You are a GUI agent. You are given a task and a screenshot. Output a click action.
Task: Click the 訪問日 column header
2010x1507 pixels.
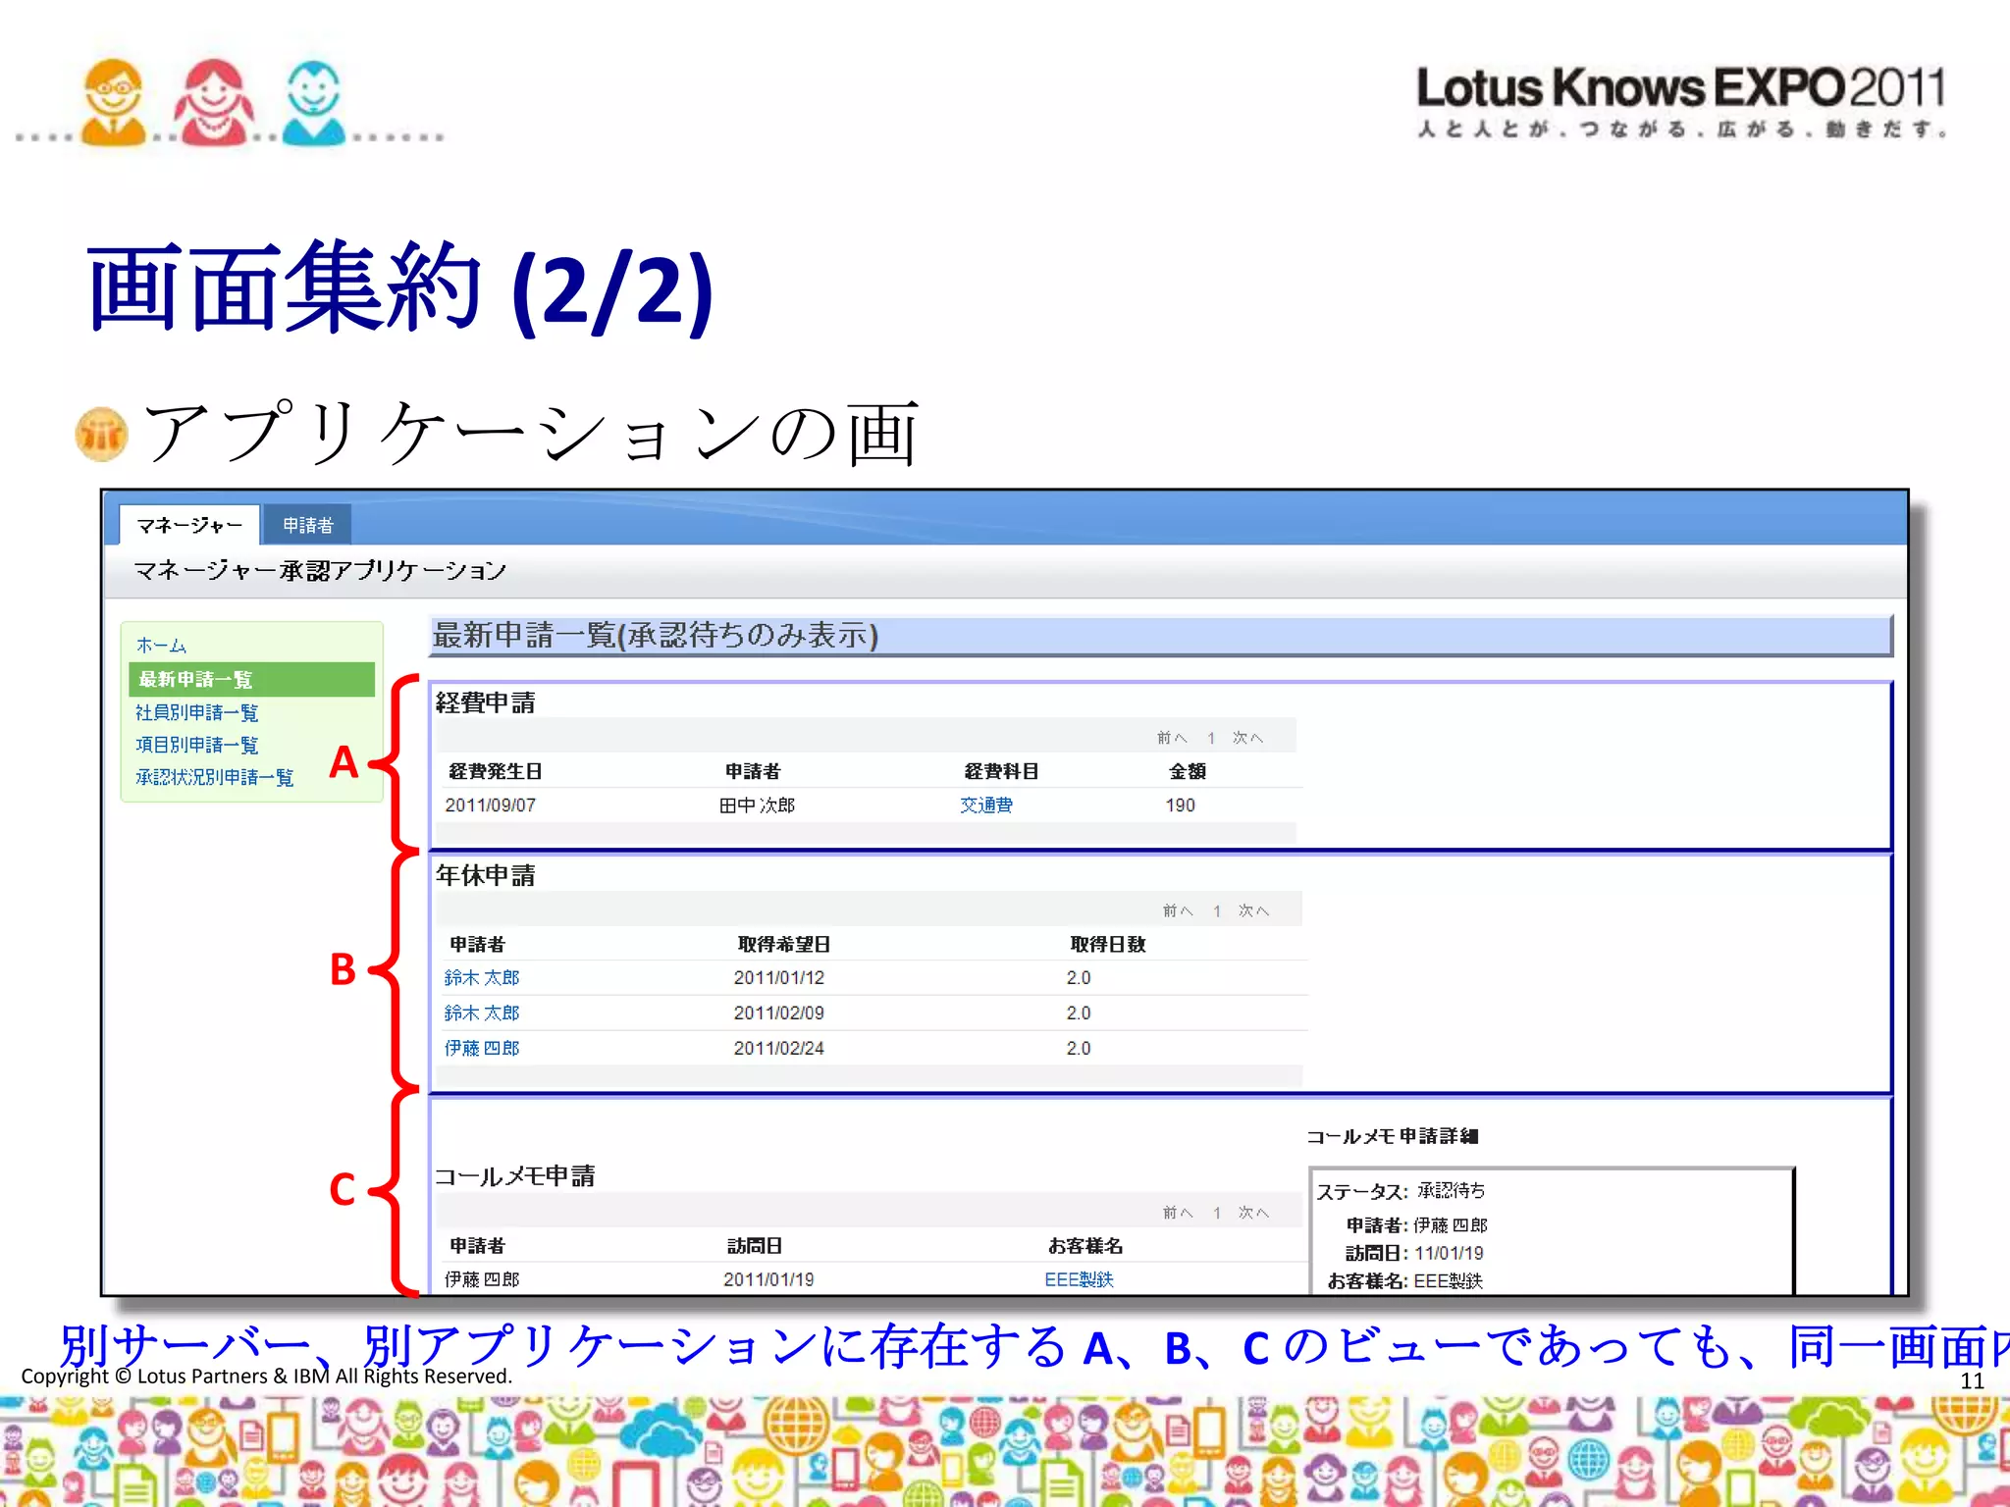click(x=754, y=1245)
